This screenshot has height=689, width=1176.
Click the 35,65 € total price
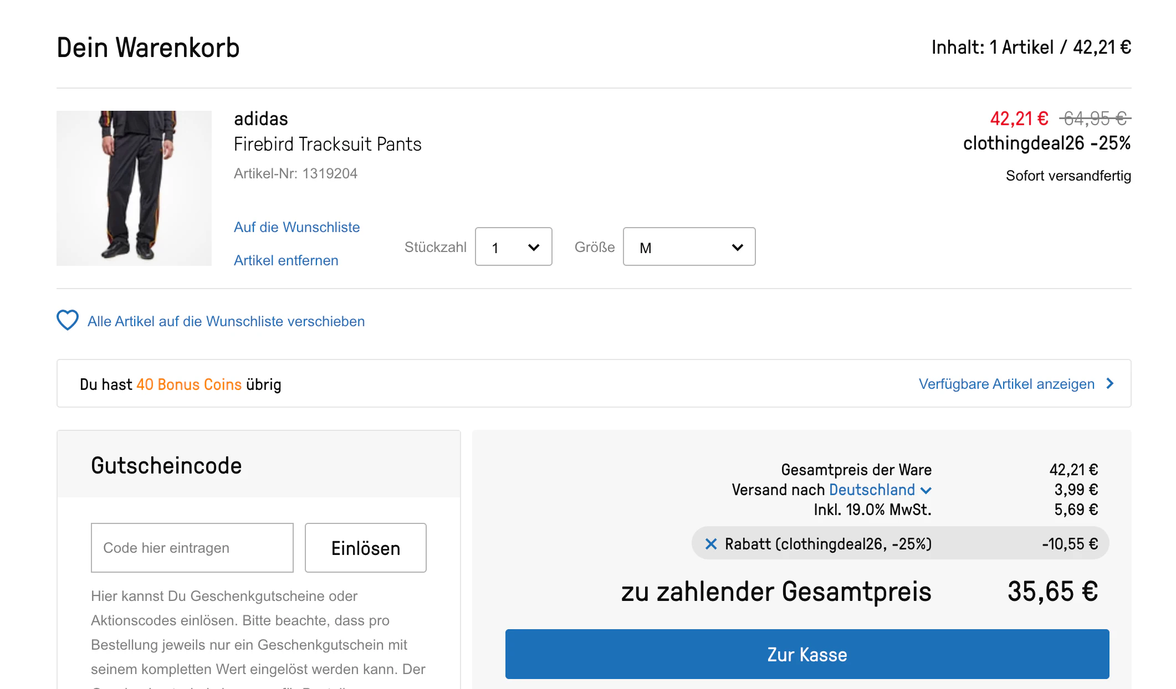click(1052, 591)
